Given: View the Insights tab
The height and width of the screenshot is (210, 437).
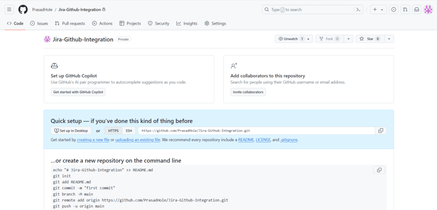Looking at the screenshot, I should coord(187,23).
